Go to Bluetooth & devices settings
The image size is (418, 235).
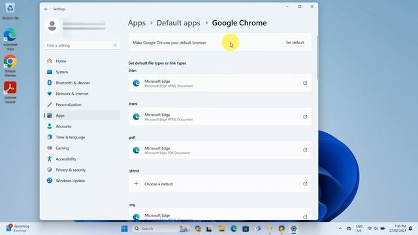82,83
